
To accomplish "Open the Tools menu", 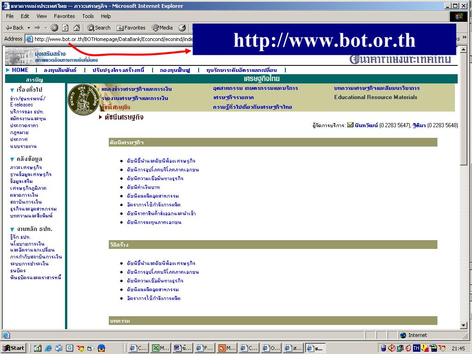I will (88, 16).
